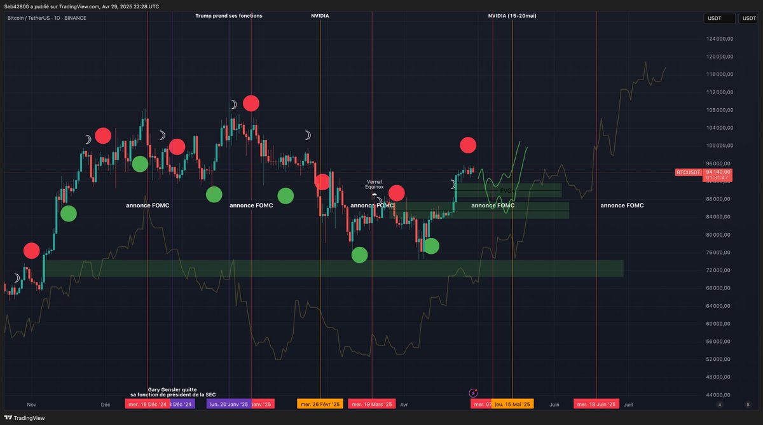Click the crescent moon touching late-April candles

pyautogui.click(x=453, y=184)
